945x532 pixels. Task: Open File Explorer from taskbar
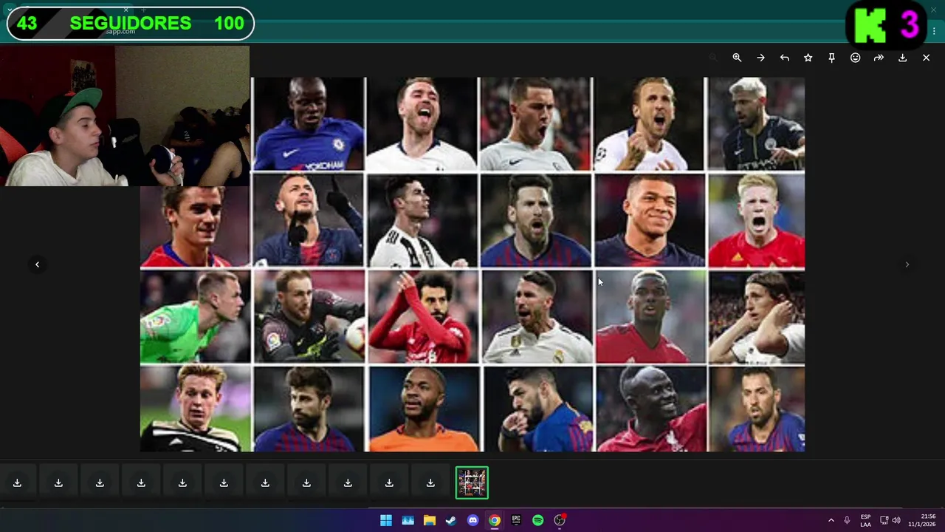coord(429,521)
